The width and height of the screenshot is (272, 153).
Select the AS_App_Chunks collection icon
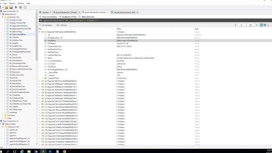8,20
